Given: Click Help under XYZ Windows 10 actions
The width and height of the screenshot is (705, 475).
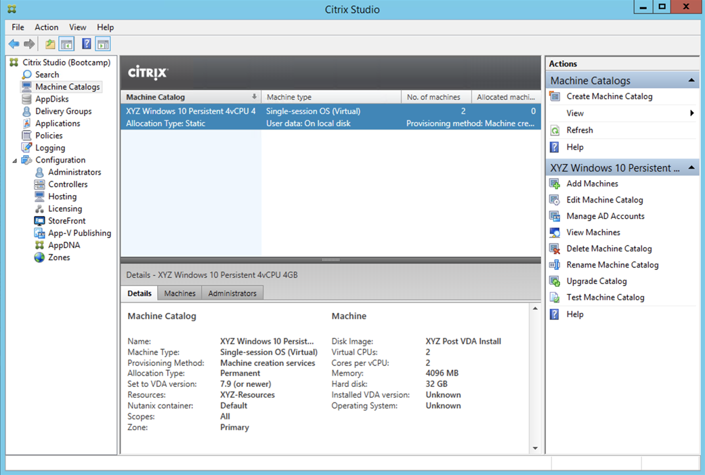Looking at the screenshot, I should tap(574, 314).
